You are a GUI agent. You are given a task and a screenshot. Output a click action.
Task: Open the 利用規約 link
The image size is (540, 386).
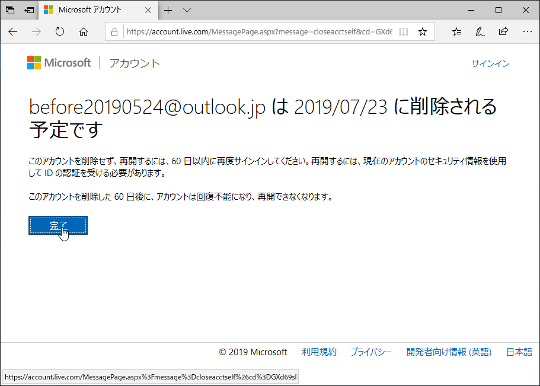(x=319, y=352)
